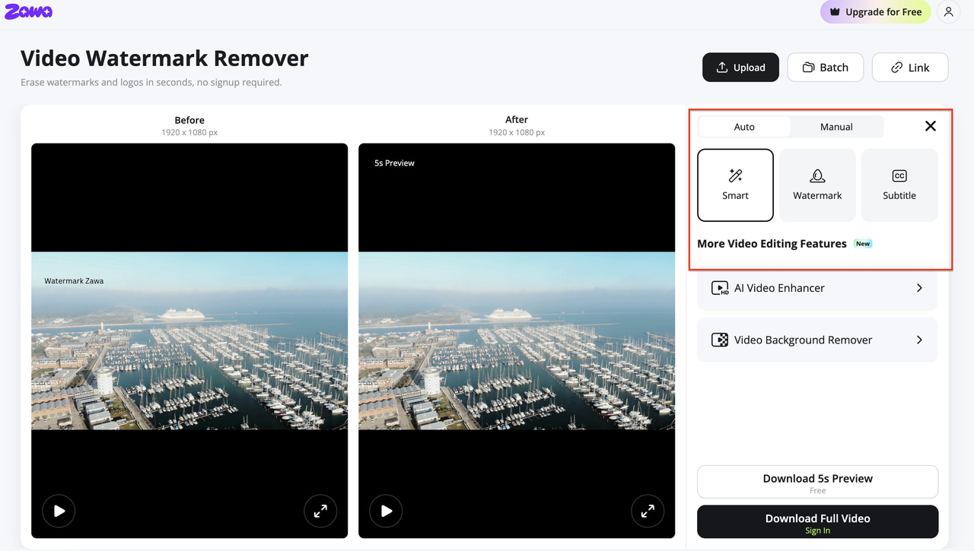The width and height of the screenshot is (974, 551).
Task: Expand the After video to fullscreen
Action: pos(648,511)
